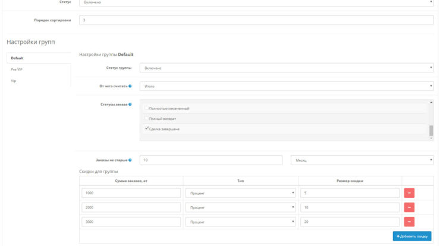
Task: Open the Статус группы dropdown
Action: [287, 68]
